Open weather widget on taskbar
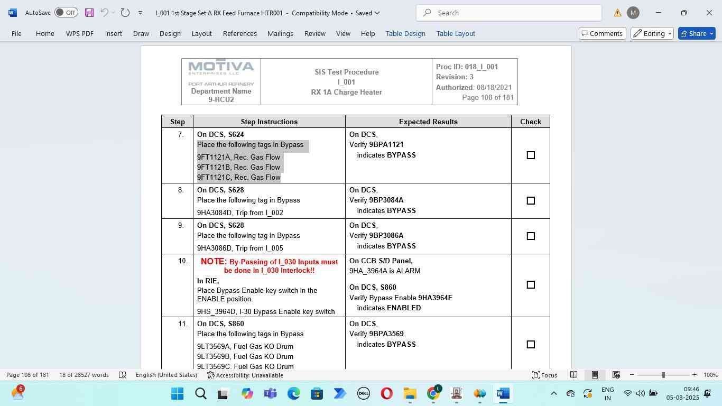This screenshot has height=406, width=722. click(17, 393)
